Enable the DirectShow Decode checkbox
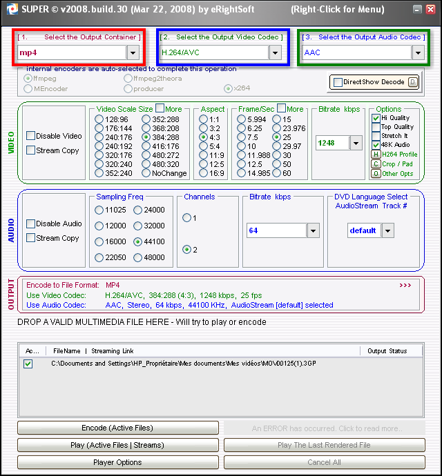The width and height of the screenshot is (442, 476). pyautogui.click(x=338, y=82)
